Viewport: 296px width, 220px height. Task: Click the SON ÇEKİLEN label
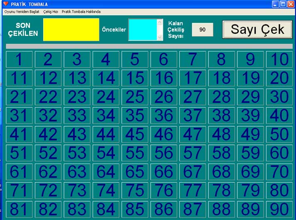(23, 29)
